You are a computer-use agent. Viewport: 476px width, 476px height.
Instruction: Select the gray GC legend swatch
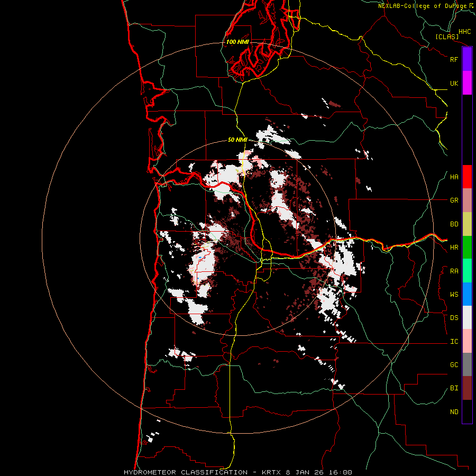[467, 364]
